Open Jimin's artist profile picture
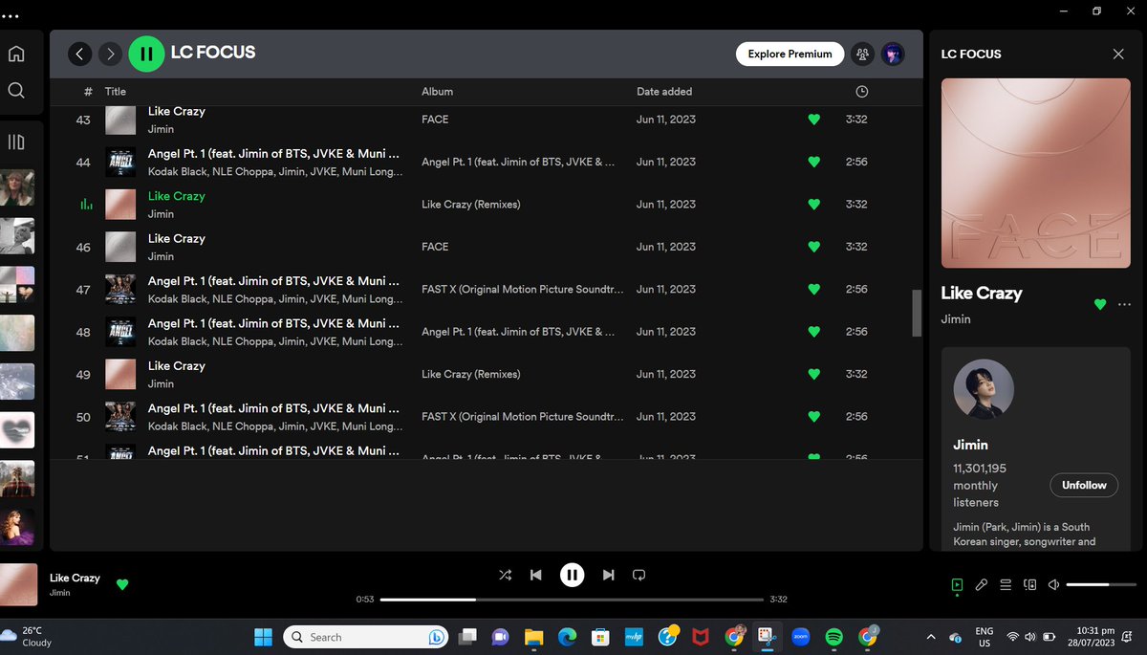Image resolution: width=1147 pixels, height=655 pixels. coord(984,389)
